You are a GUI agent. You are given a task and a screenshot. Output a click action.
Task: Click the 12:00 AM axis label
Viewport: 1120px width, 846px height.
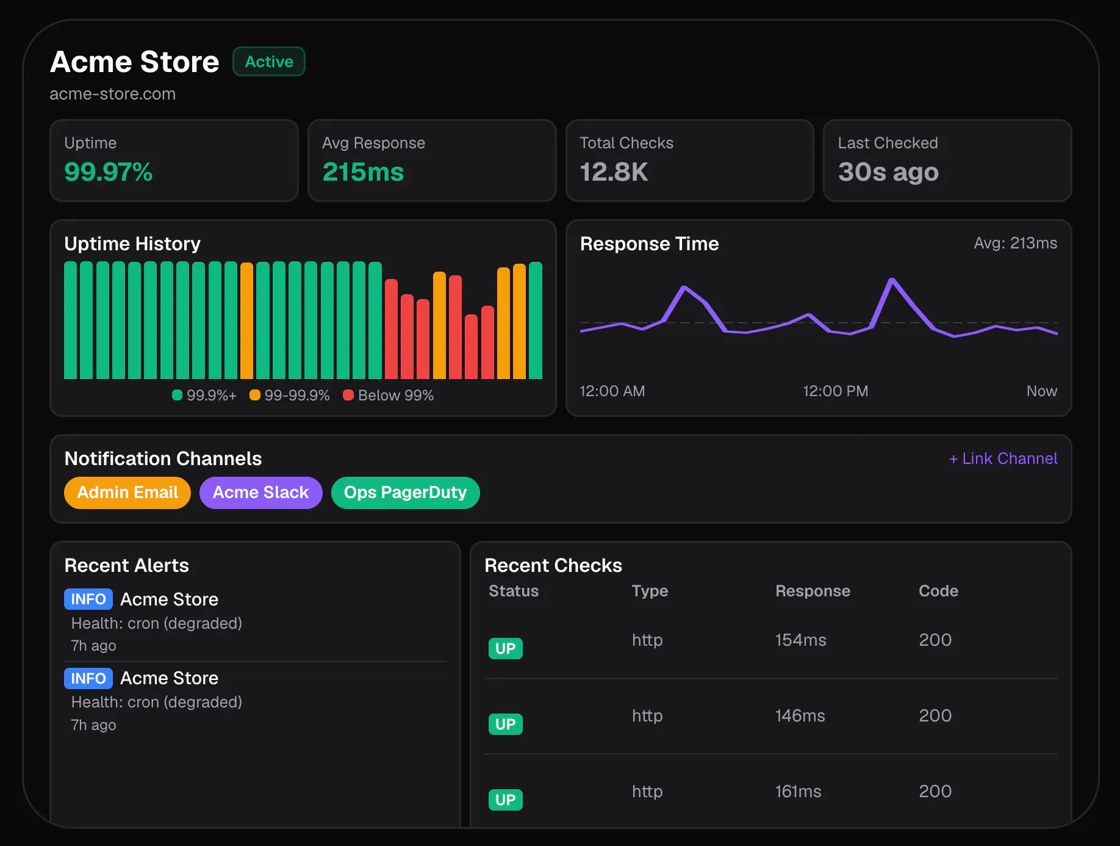tap(612, 391)
